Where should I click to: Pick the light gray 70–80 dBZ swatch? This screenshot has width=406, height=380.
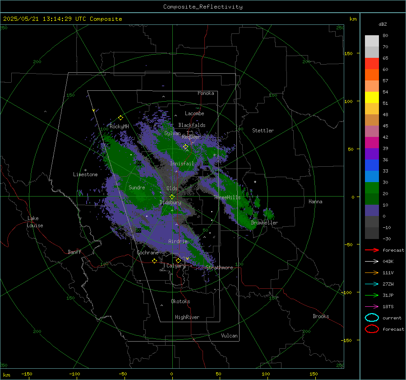[x=372, y=41]
